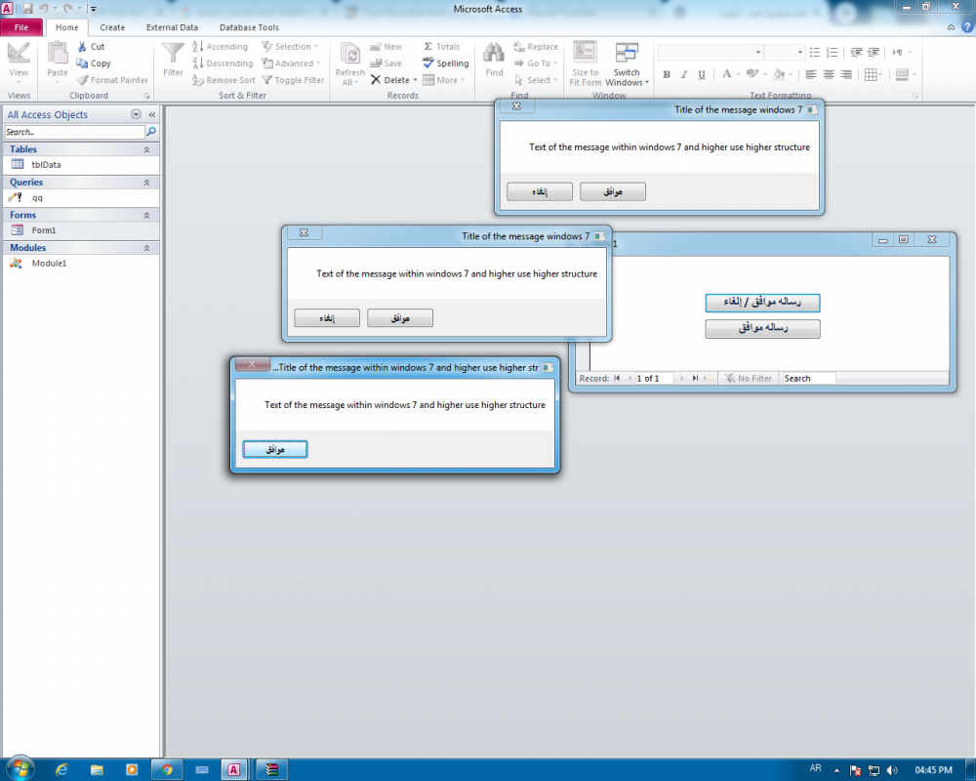Click the Save icon in Quick Access Toolbar
The width and height of the screenshot is (976, 781).
[x=27, y=9]
